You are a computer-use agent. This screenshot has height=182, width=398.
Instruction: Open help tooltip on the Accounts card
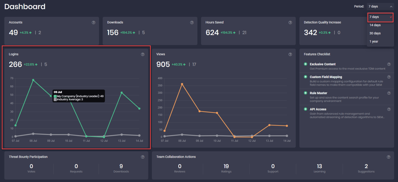[94, 23]
